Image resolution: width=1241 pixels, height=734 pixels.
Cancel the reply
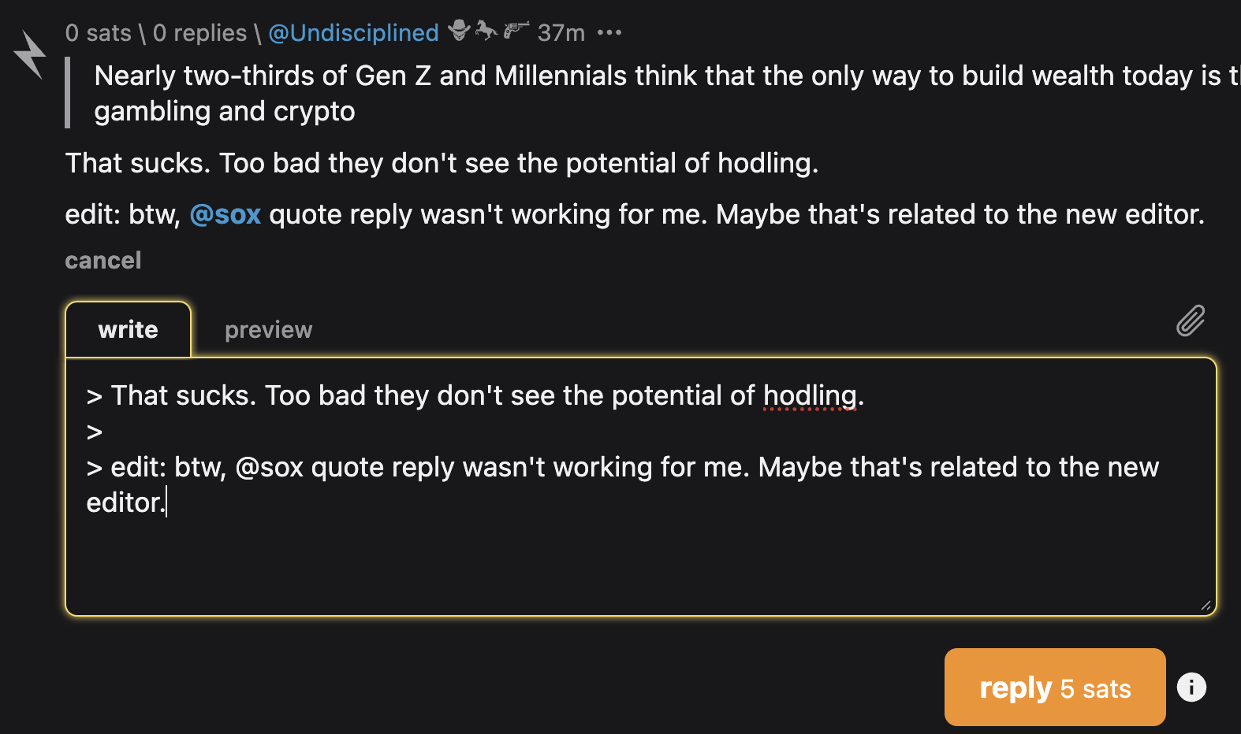click(x=102, y=261)
